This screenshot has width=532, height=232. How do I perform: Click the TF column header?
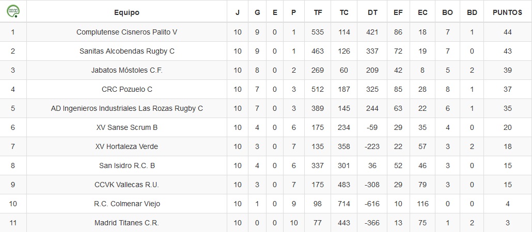click(x=318, y=12)
